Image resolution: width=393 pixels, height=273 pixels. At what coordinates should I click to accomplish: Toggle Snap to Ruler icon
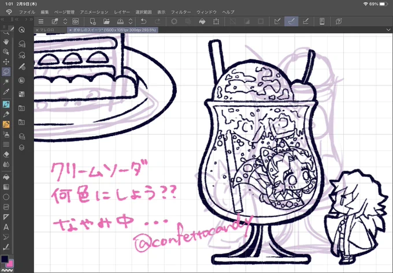(277, 21)
